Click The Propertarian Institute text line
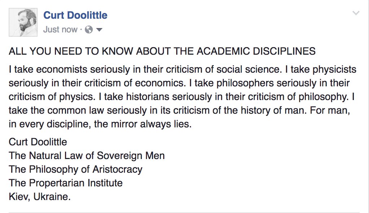The image size is (369, 213). (65, 183)
